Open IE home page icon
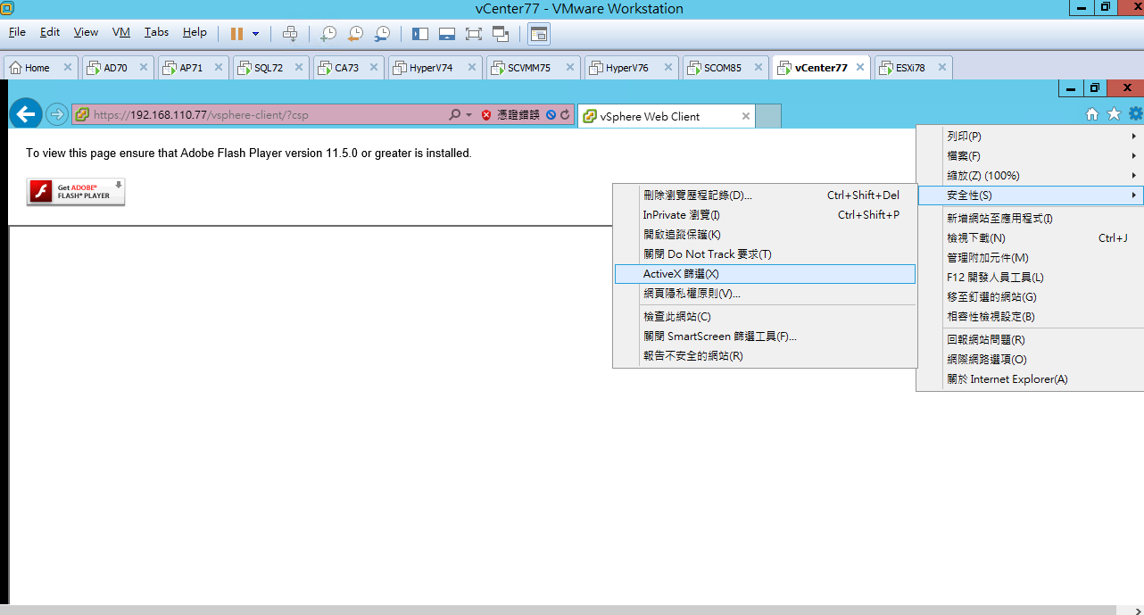The width and height of the screenshot is (1144, 615). [1091, 114]
